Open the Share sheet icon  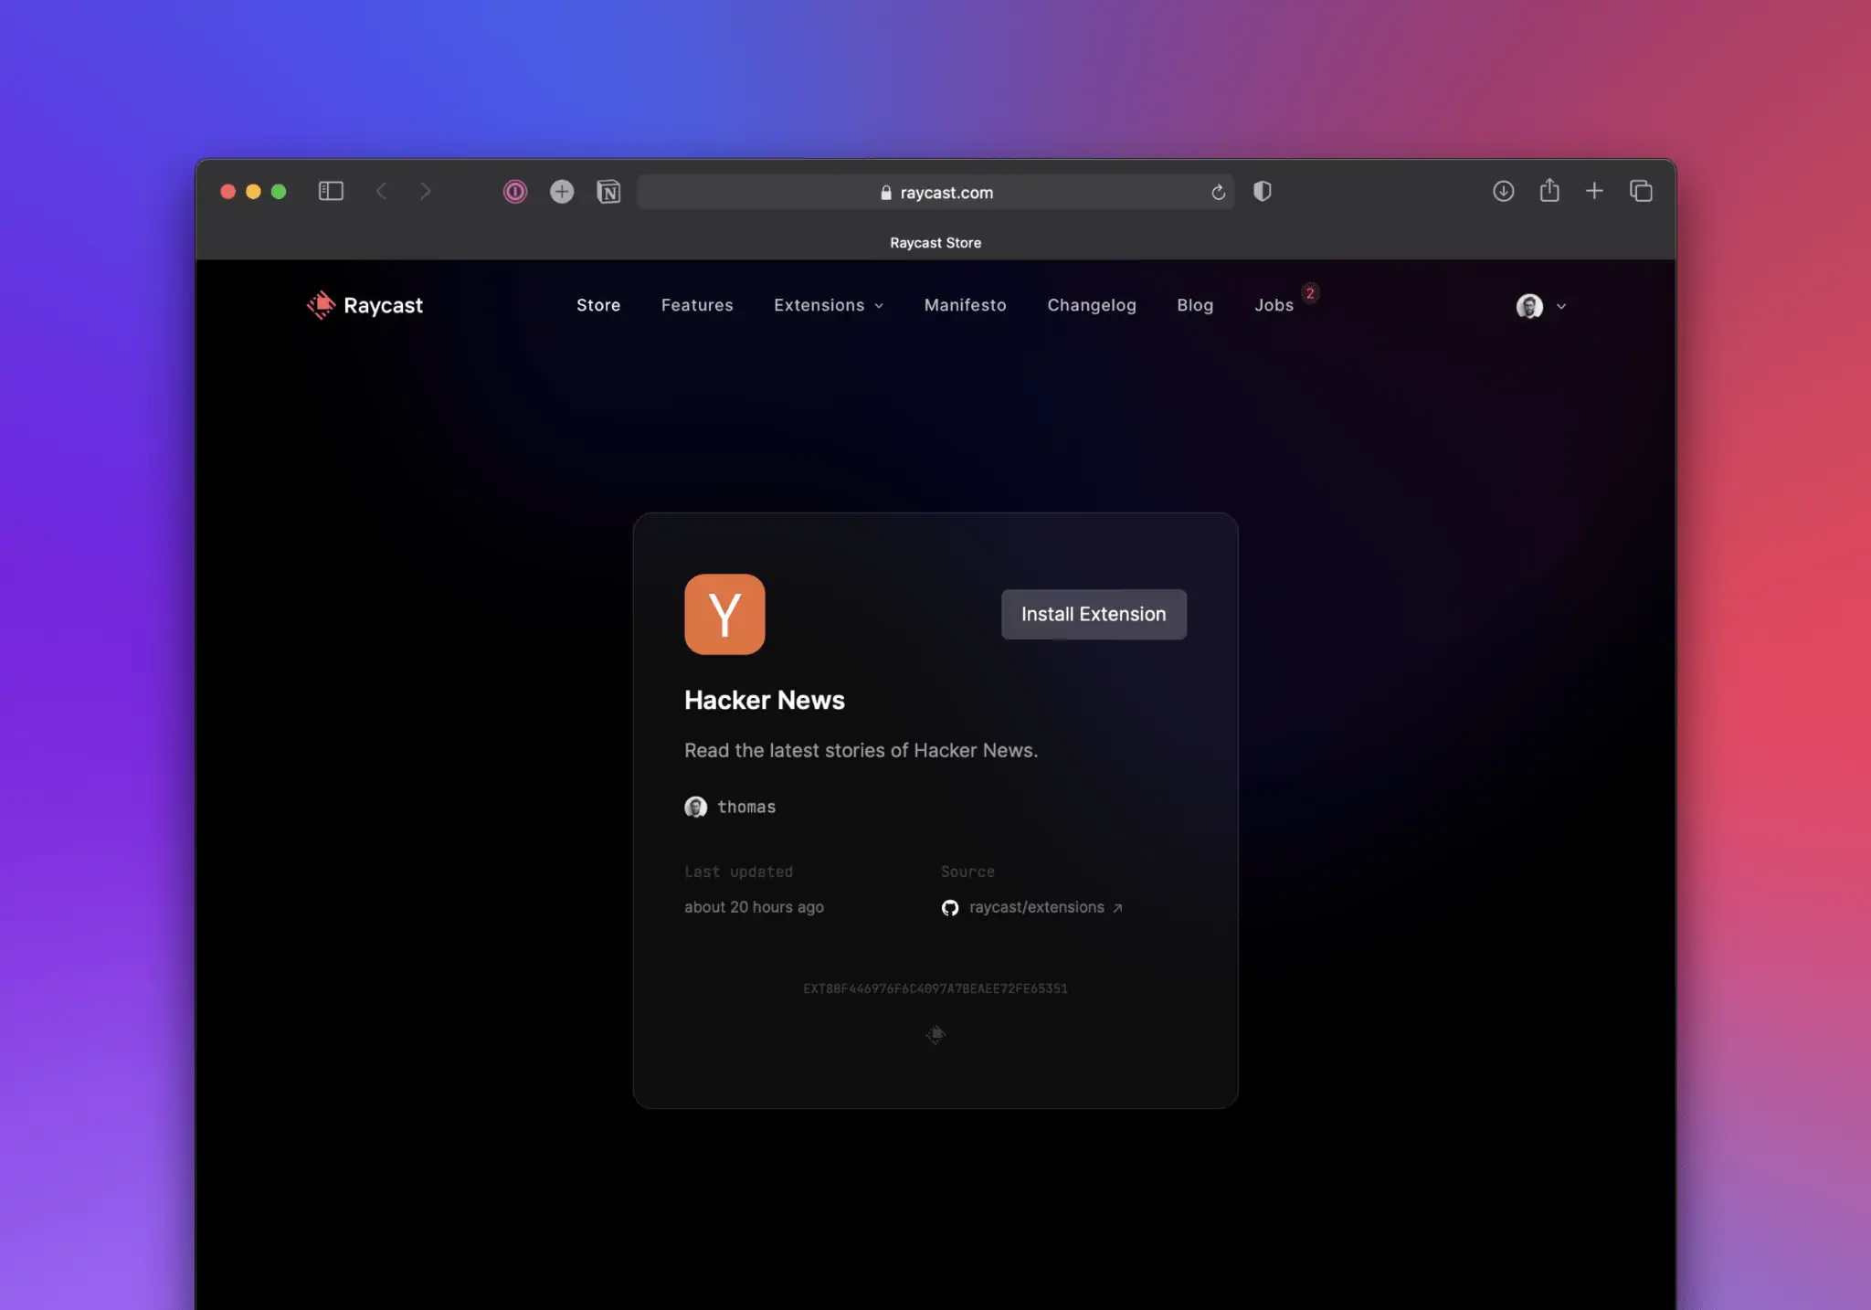[1549, 191]
